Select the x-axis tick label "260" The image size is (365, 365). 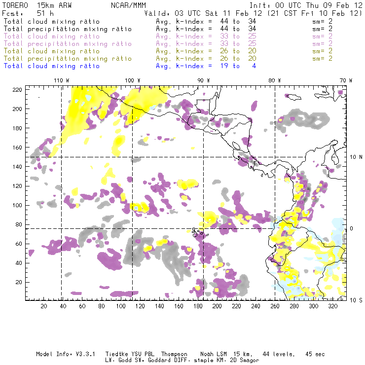[275, 306]
